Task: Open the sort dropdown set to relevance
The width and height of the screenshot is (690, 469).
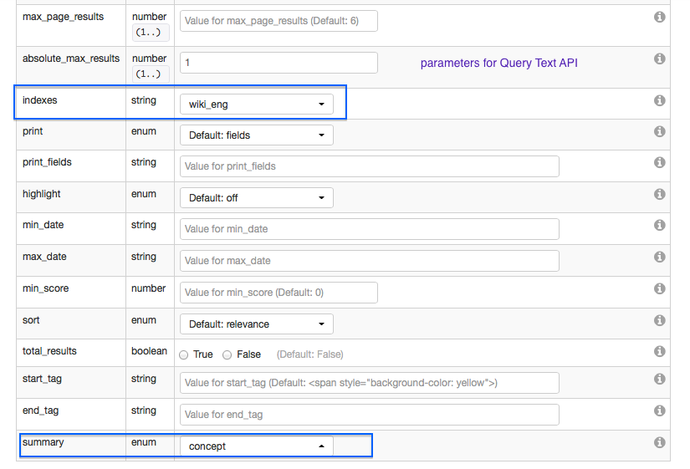Action: pyautogui.click(x=257, y=324)
